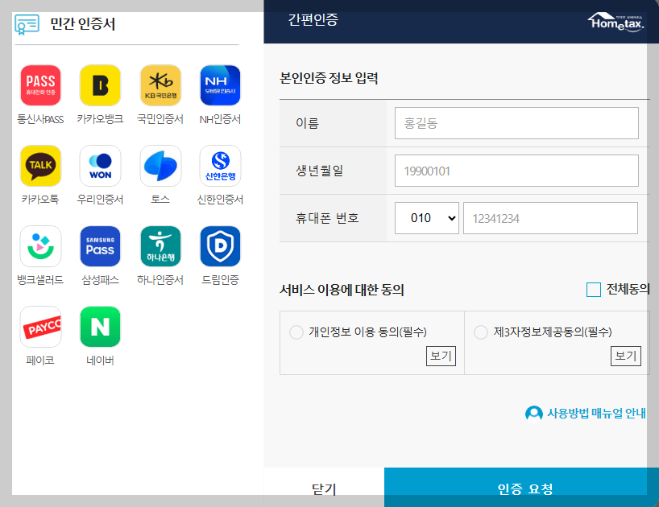The image size is (659, 507).
Task: Click the 본인인증 정보 입력 heading
Action: [329, 78]
